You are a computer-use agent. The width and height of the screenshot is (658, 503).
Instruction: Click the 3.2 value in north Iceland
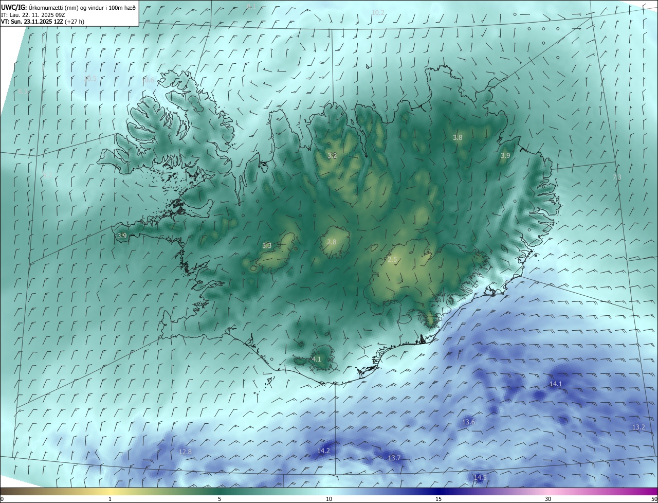pyautogui.click(x=332, y=155)
